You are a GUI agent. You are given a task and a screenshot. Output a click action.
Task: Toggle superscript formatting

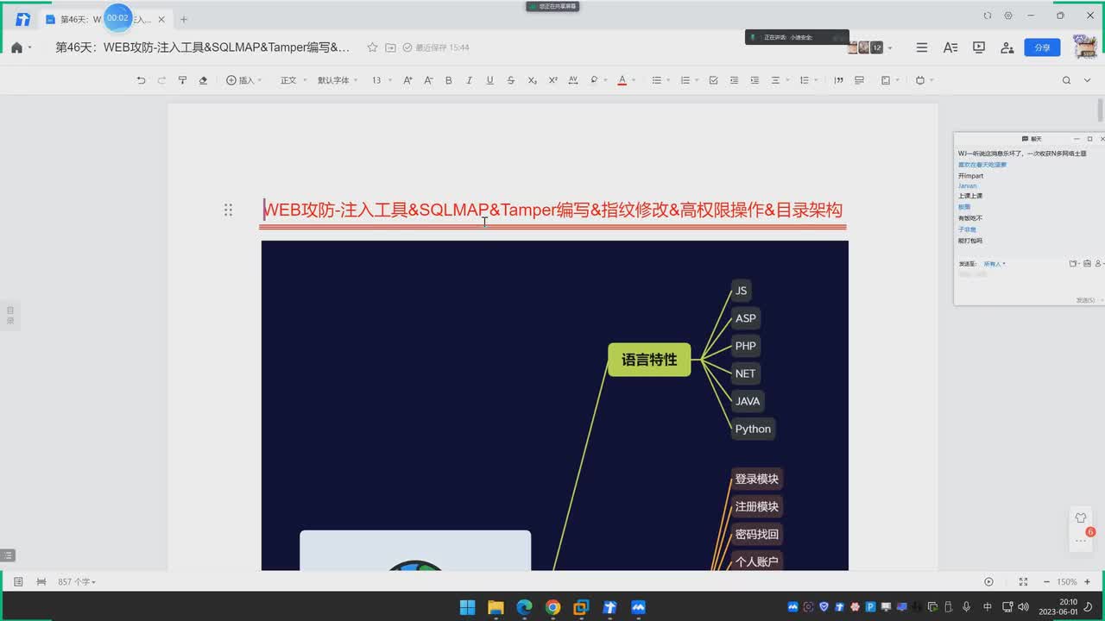552,80
